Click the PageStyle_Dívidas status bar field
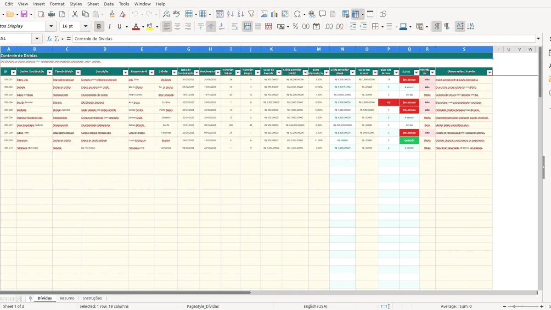 pyautogui.click(x=203, y=306)
